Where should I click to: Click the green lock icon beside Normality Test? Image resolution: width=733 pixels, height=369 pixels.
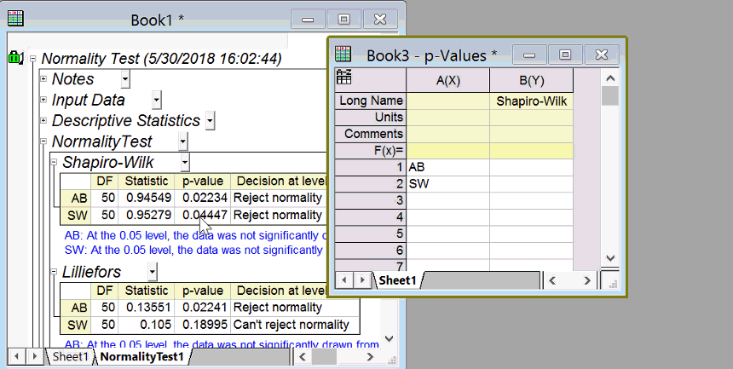(x=15, y=59)
